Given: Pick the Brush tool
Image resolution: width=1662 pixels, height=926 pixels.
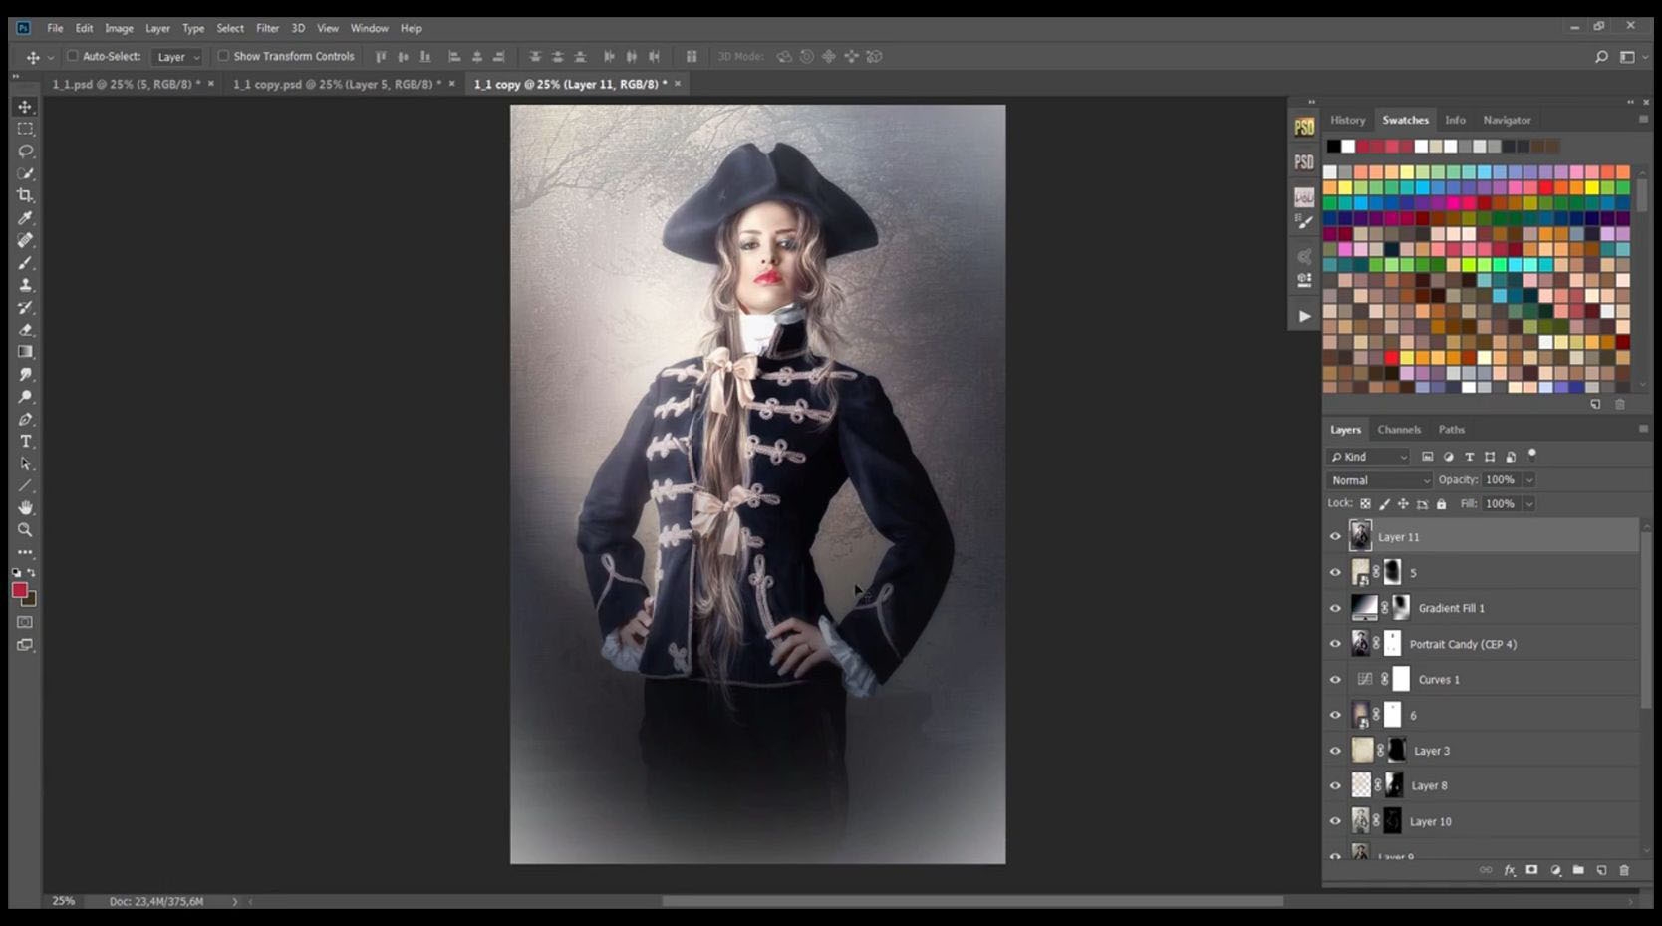Looking at the screenshot, I should [25, 263].
